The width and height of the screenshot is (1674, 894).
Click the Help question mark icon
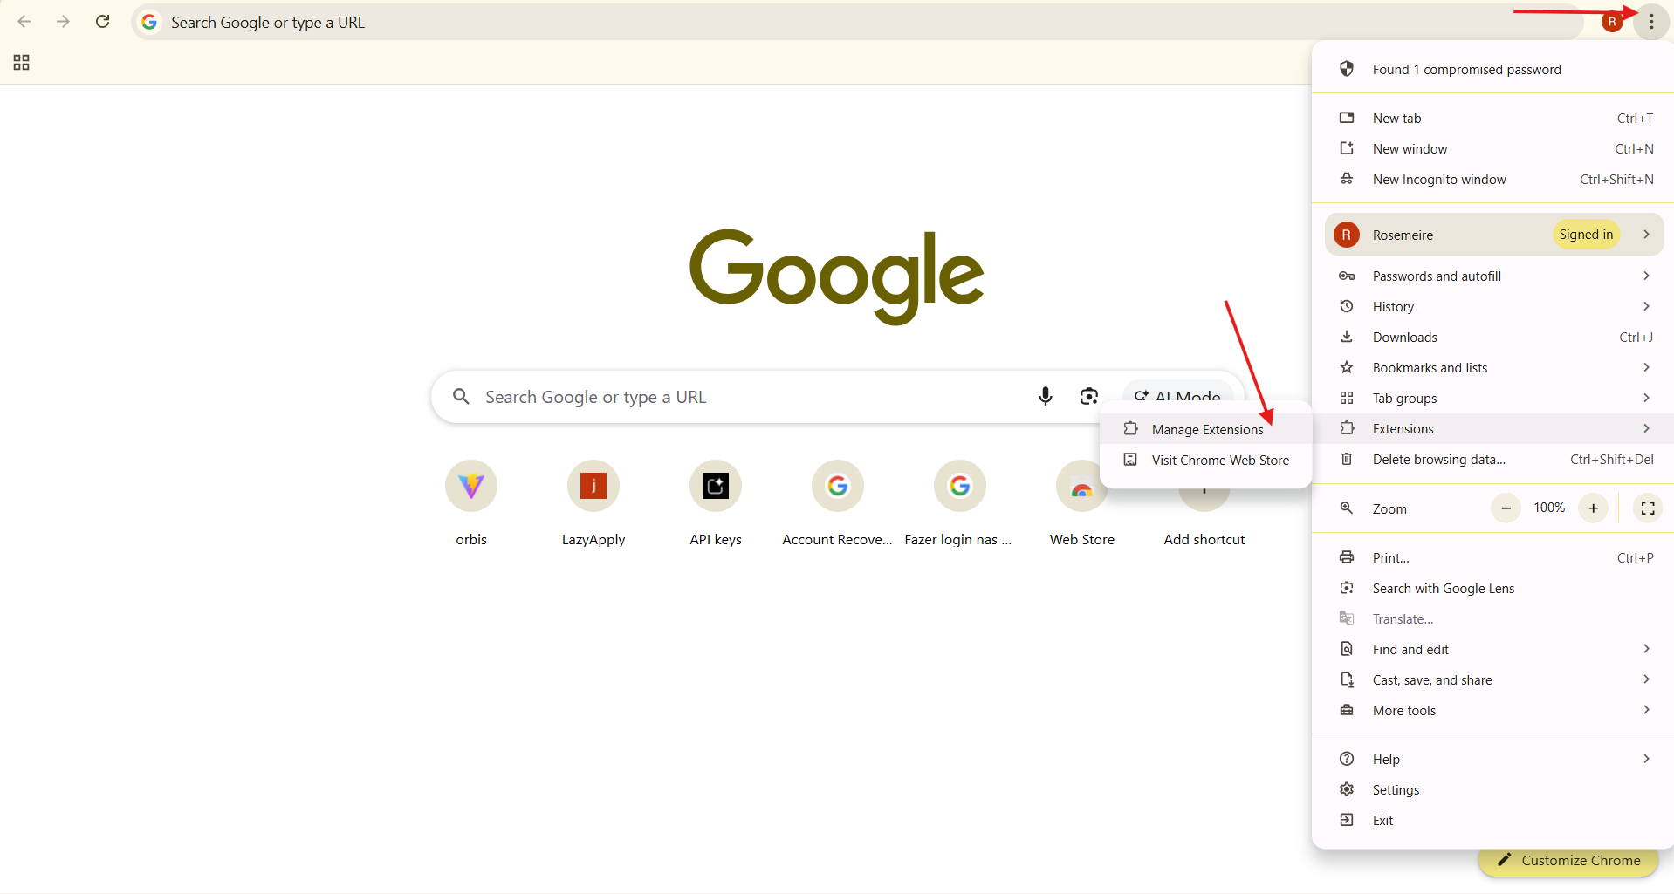coord(1347,759)
